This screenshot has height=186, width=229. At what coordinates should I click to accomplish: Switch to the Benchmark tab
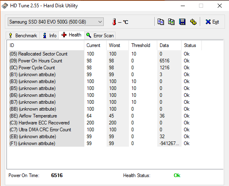click(23, 36)
